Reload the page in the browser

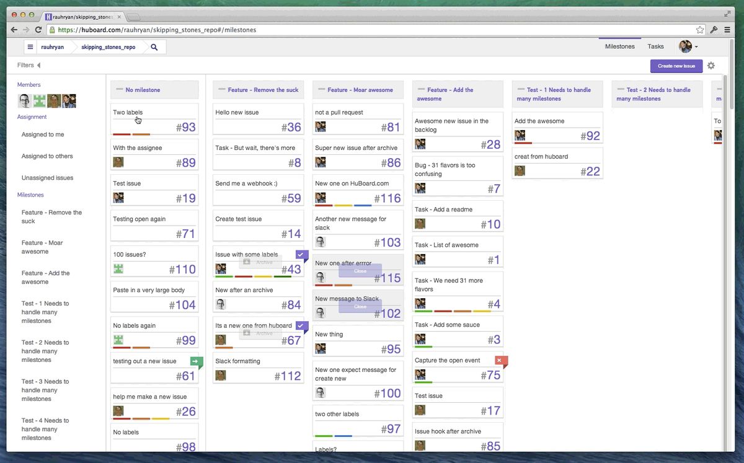[x=38, y=30]
